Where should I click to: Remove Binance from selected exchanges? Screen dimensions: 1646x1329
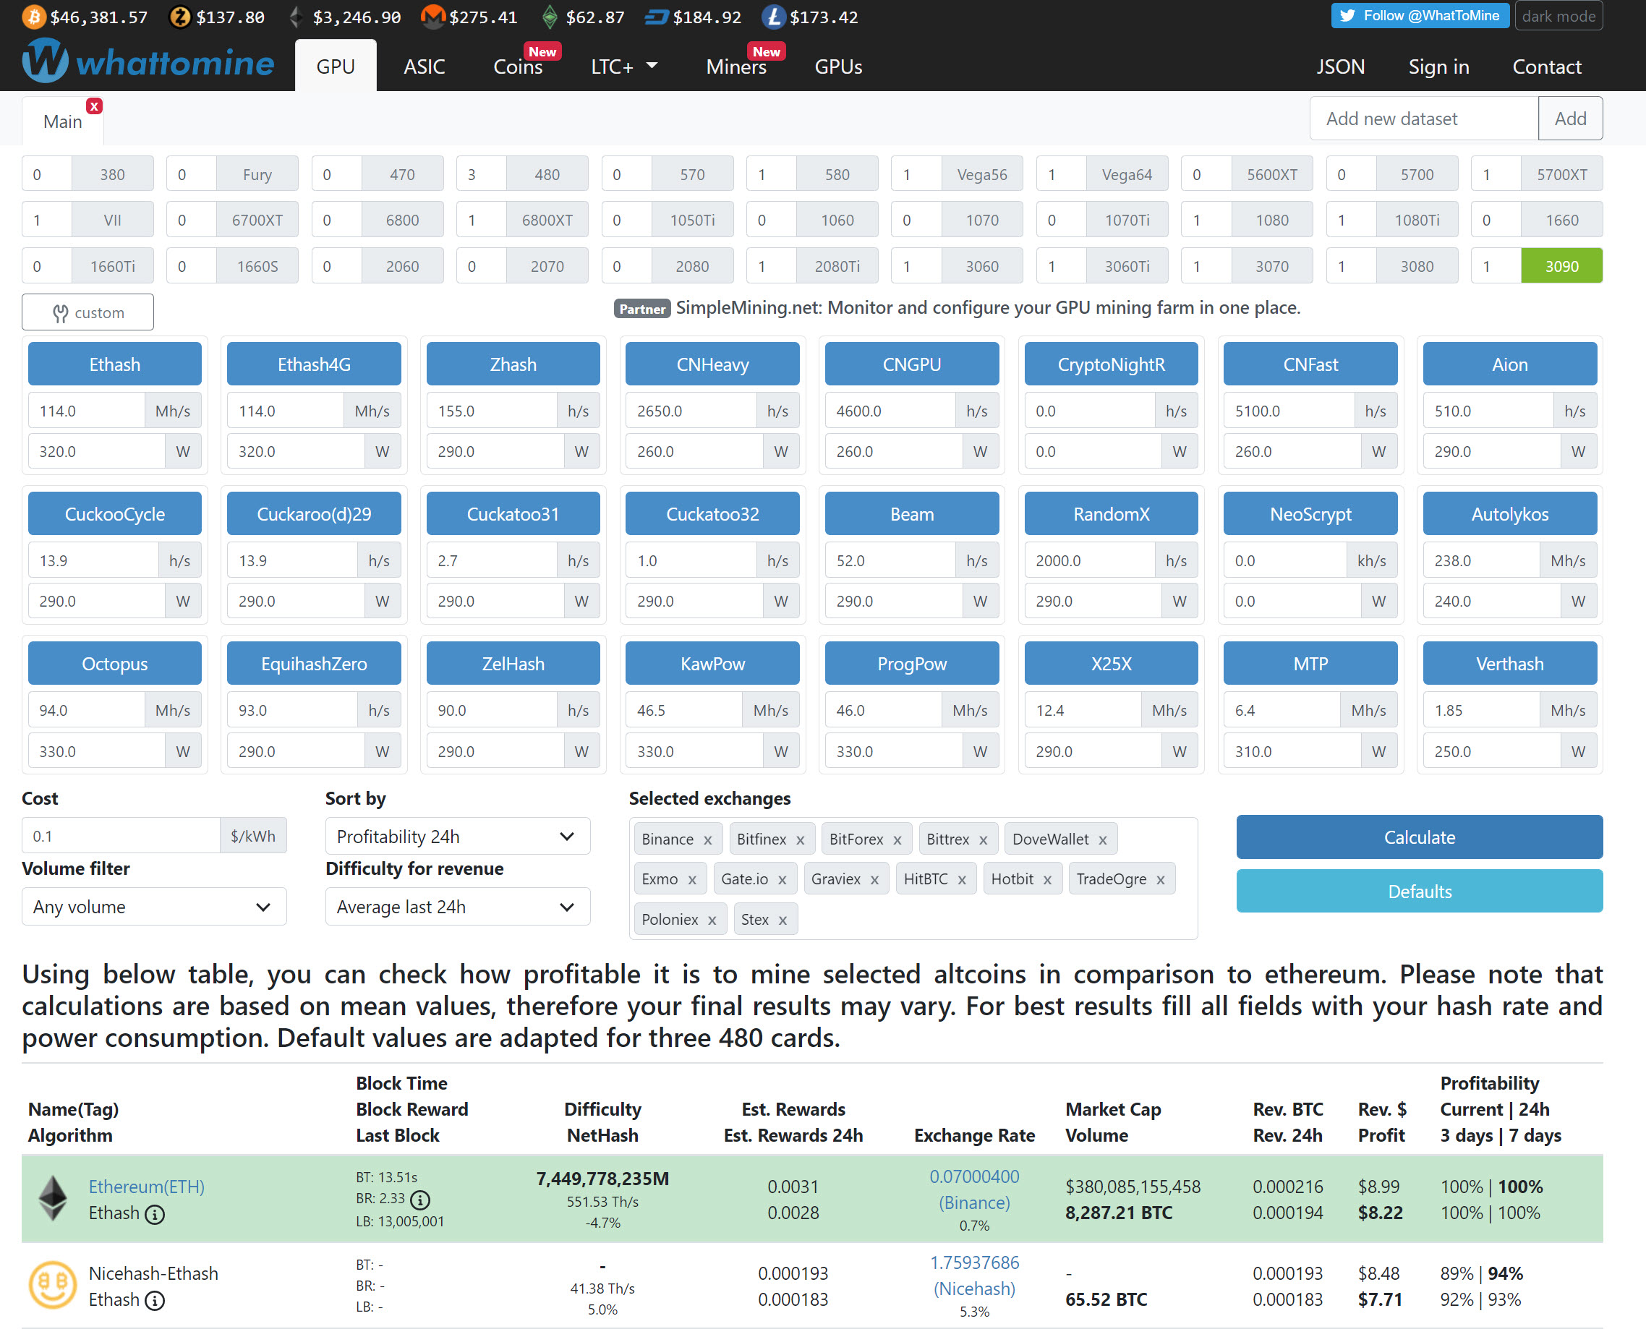pos(707,839)
